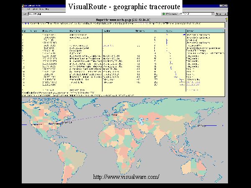Open the first blue network link near table bottom
The height and width of the screenshot is (188, 251).
pos(193,82)
